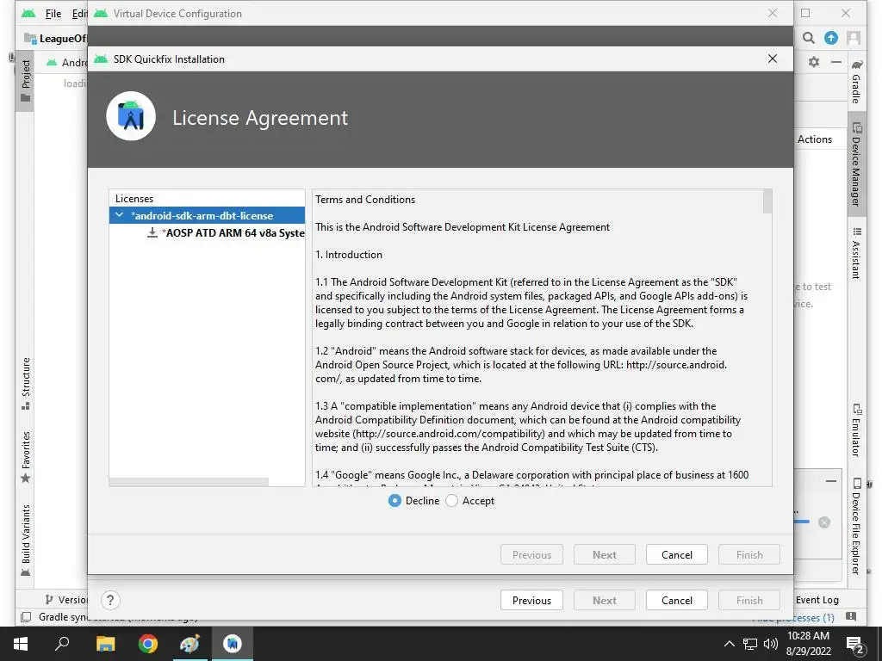Image resolution: width=882 pixels, height=661 pixels.
Task: Click the Terms and Conditions heading text
Action: tap(365, 200)
